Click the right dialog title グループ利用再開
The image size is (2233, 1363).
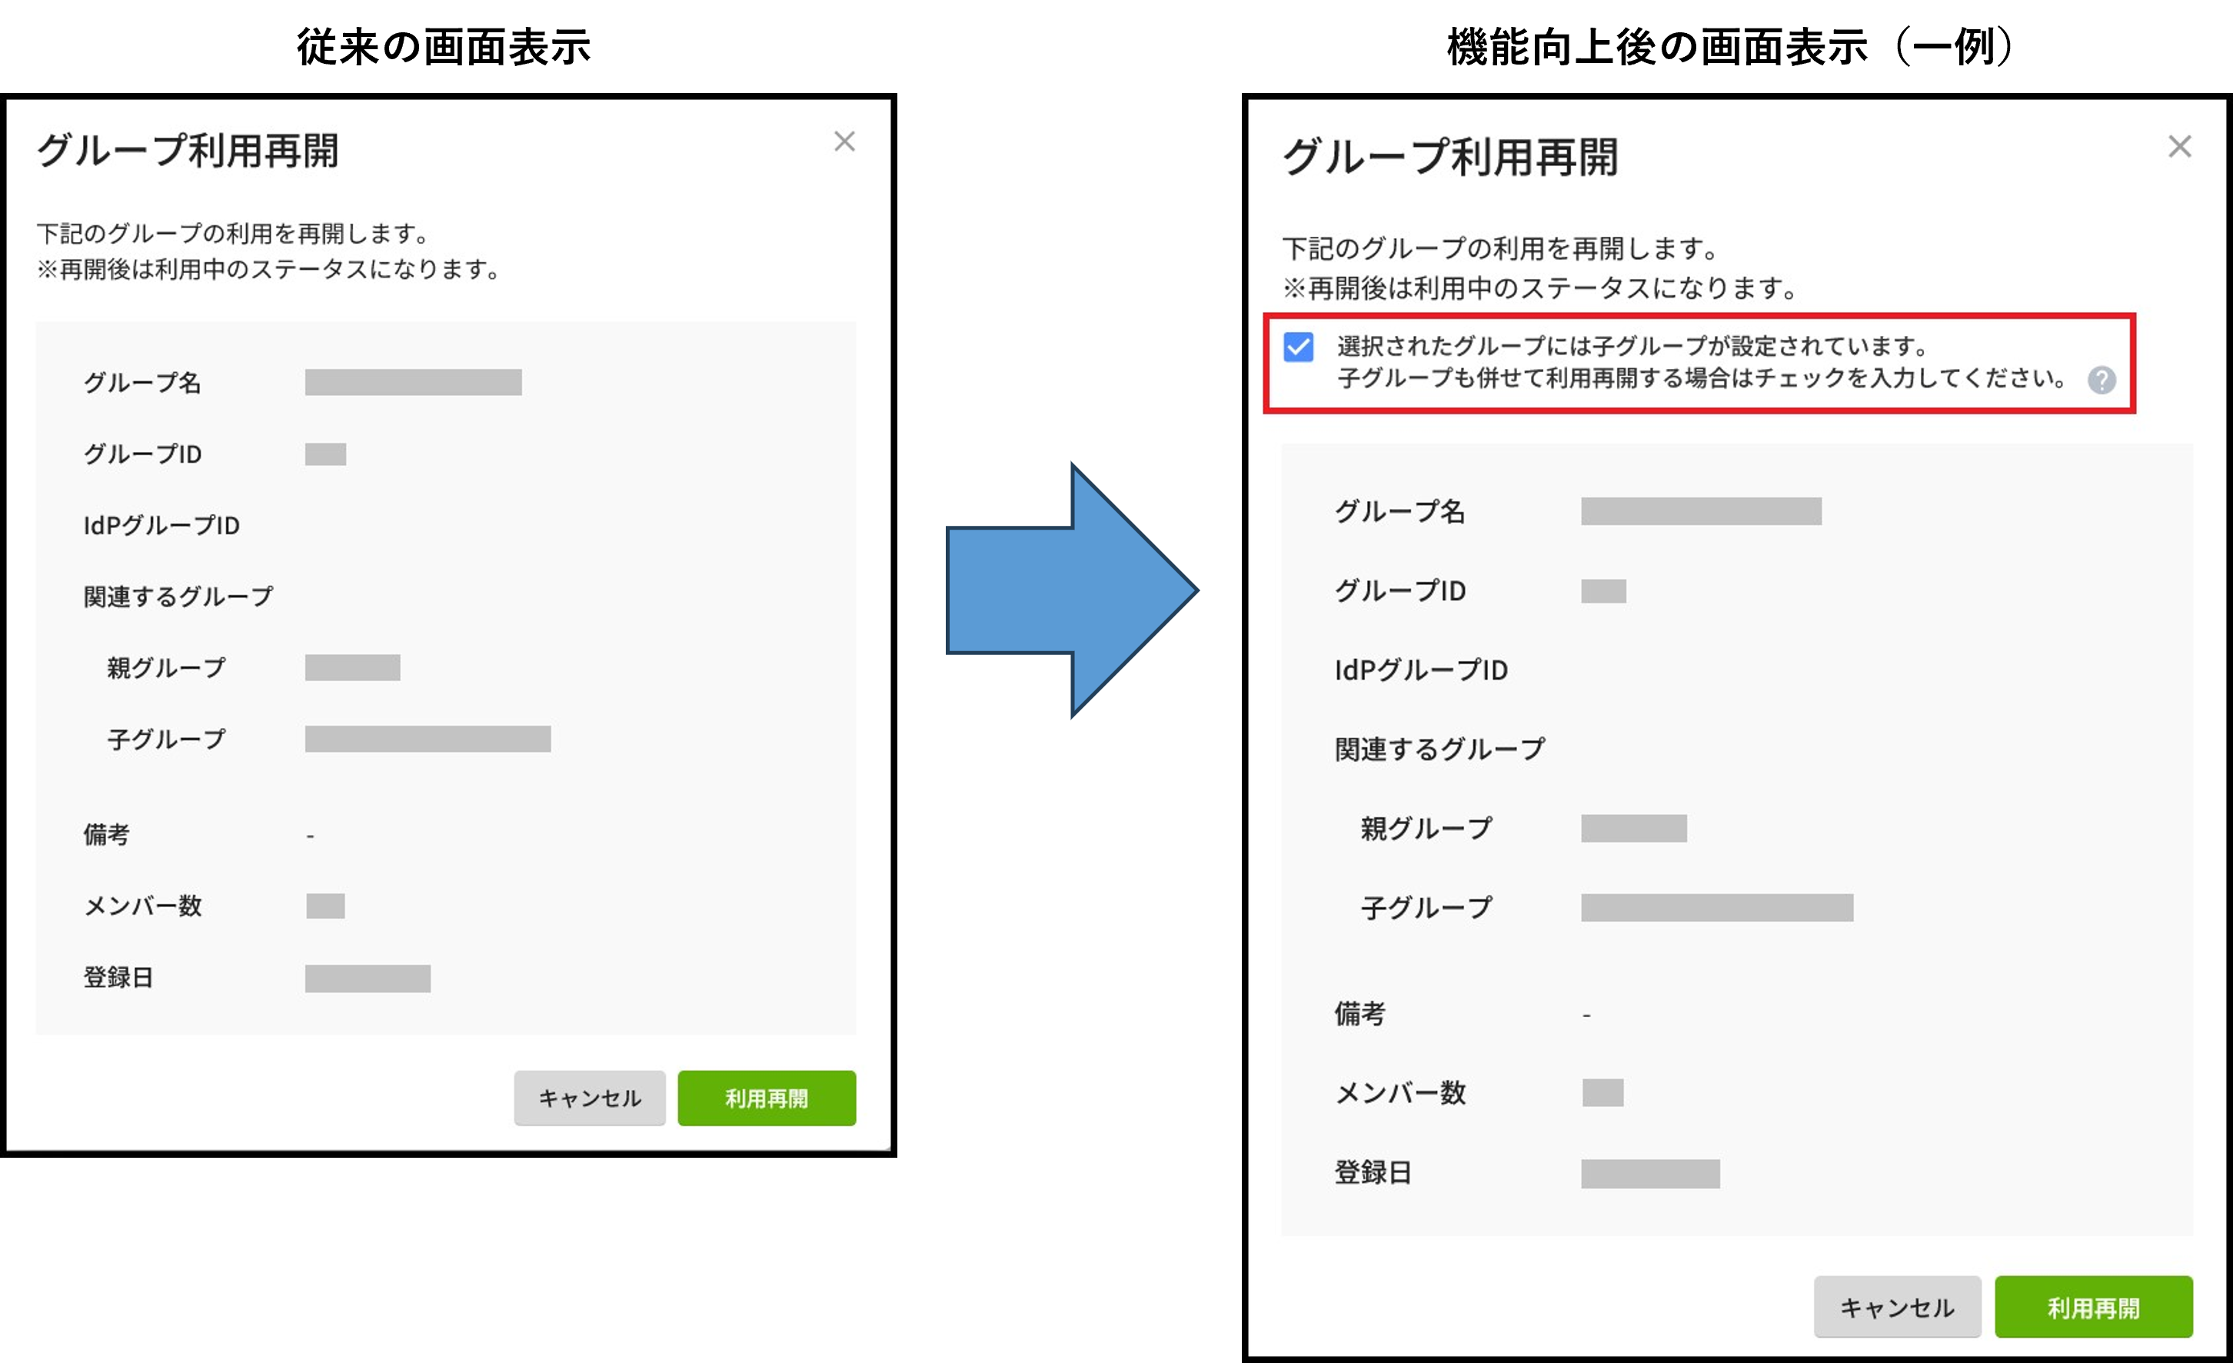1450,157
